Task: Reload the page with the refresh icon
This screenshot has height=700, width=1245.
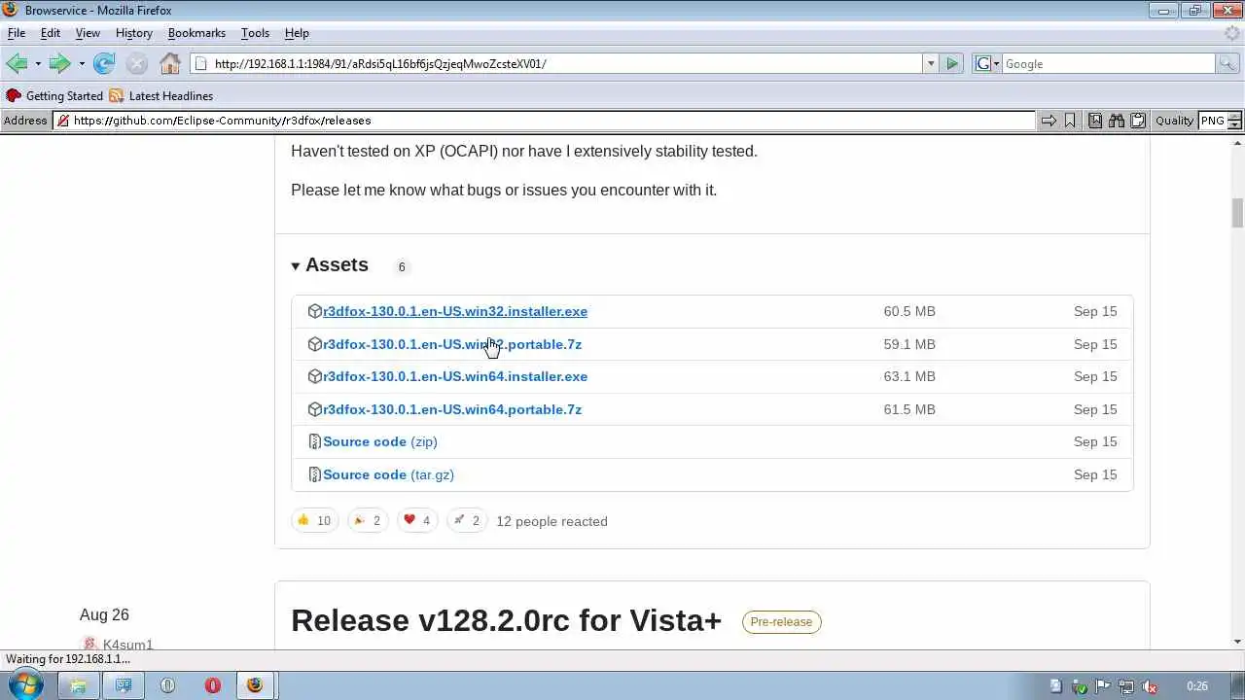Action: [x=104, y=63]
